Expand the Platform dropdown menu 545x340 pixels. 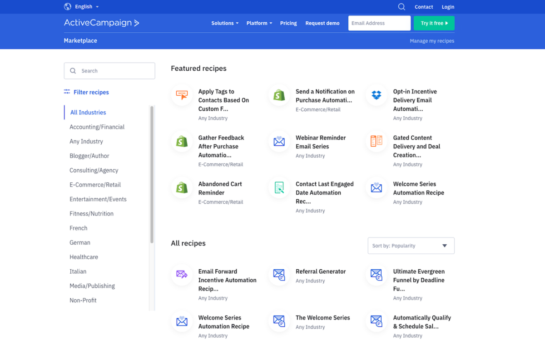tap(259, 23)
